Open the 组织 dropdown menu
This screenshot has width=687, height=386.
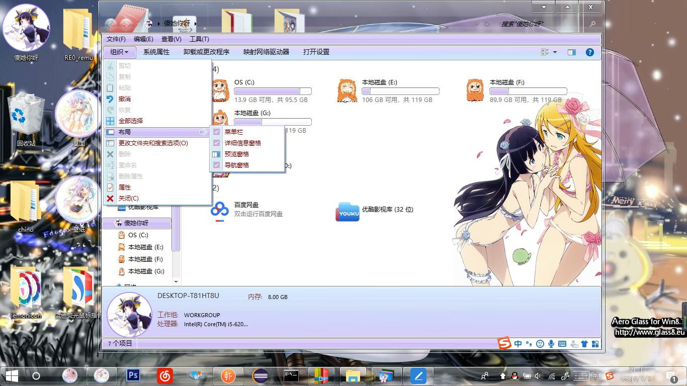point(119,52)
